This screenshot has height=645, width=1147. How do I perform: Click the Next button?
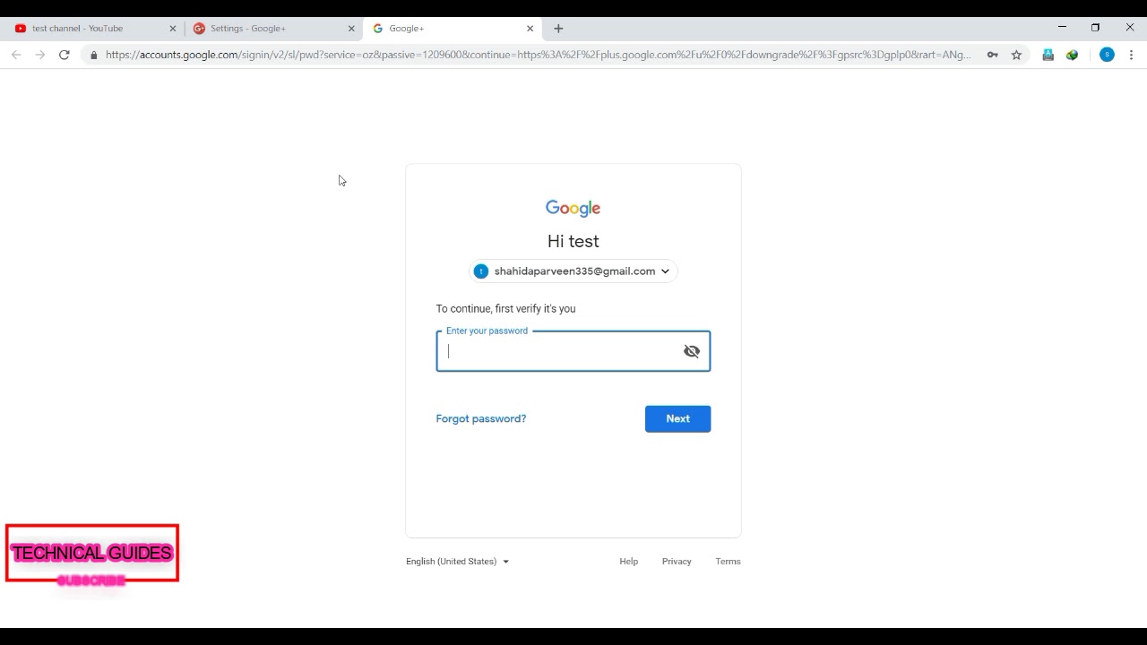click(677, 419)
